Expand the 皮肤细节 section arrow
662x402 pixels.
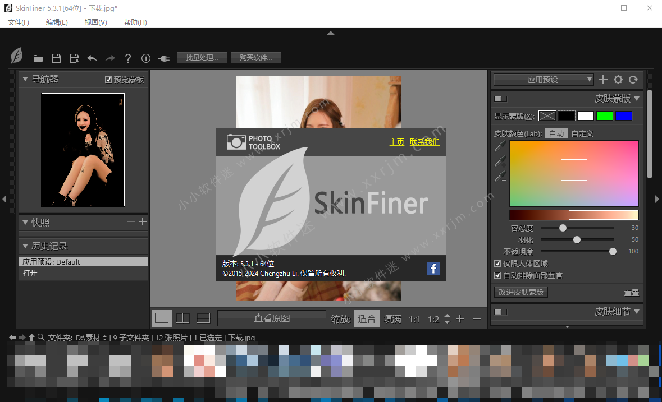point(637,311)
